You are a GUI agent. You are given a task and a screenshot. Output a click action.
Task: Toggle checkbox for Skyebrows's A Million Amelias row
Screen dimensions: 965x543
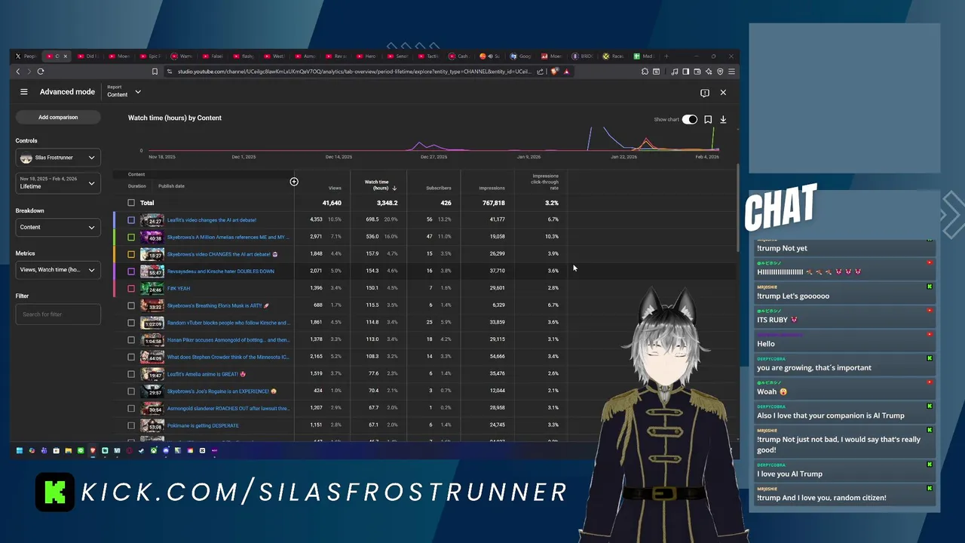tap(131, 237)
